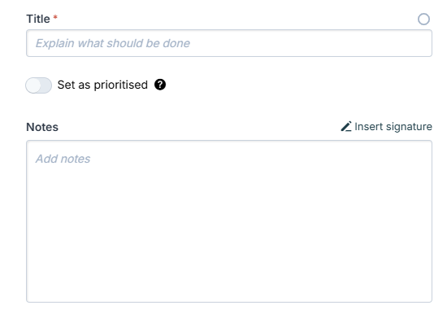Image resolution: width=447 pixels, height=323 pixels.
Task: Focus the Title input field
Action: (229, 43)
